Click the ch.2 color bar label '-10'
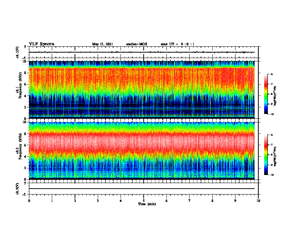291x225 pixels. 272,175
